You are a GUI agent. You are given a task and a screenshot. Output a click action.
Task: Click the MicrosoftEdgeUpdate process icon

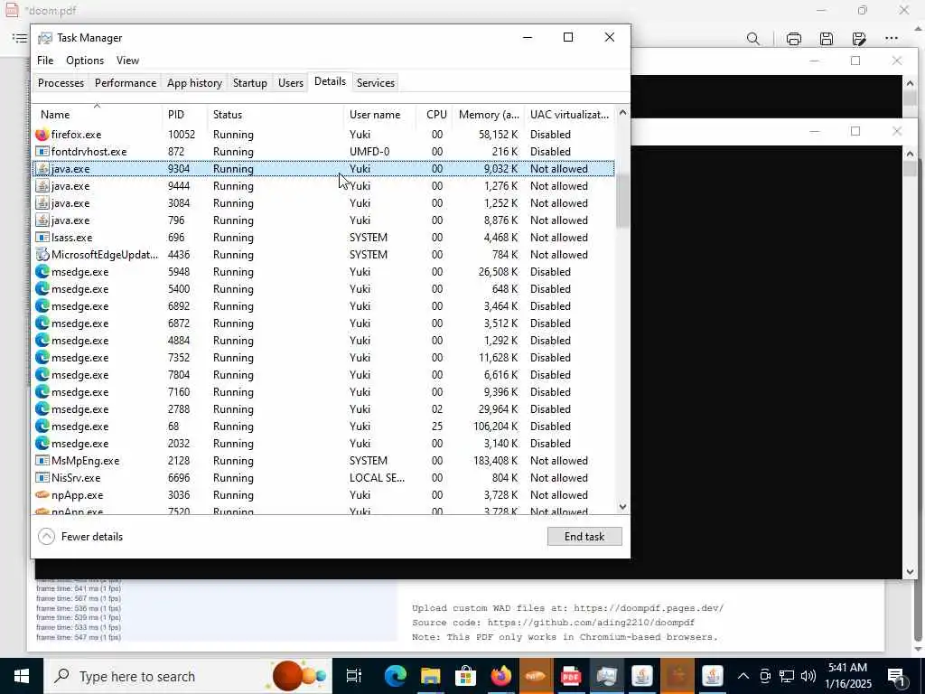[42, 254]
